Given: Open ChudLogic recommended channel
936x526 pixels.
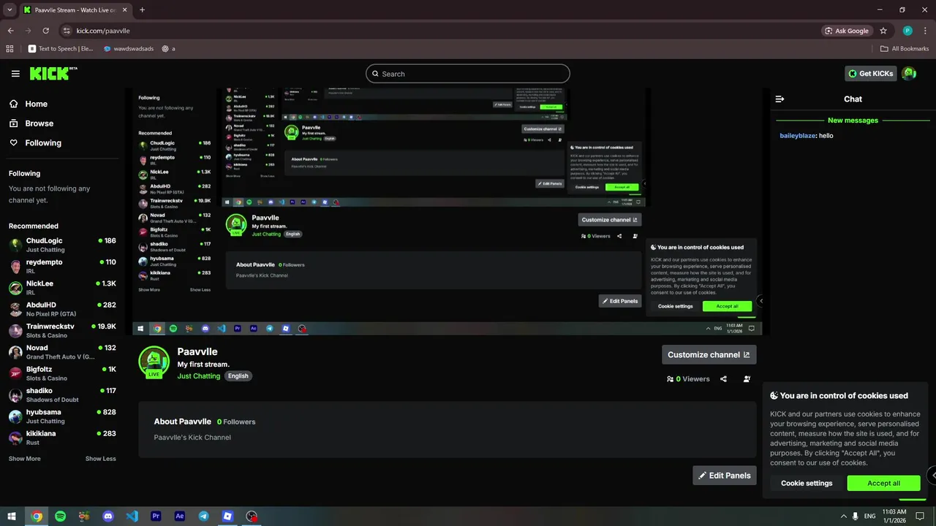Looking at the screenshot, I should coord(62,245).
